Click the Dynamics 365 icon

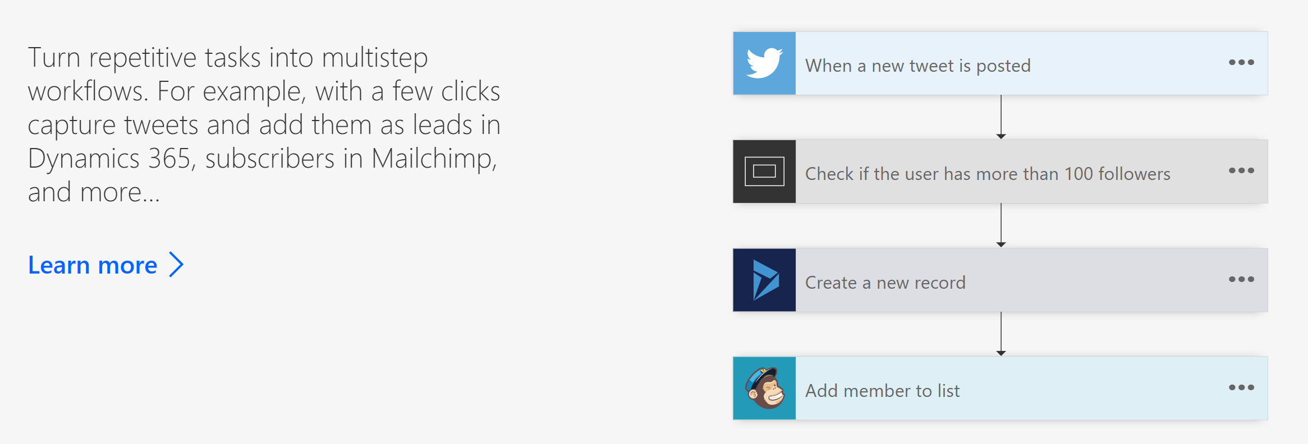(x=764, y=280)
